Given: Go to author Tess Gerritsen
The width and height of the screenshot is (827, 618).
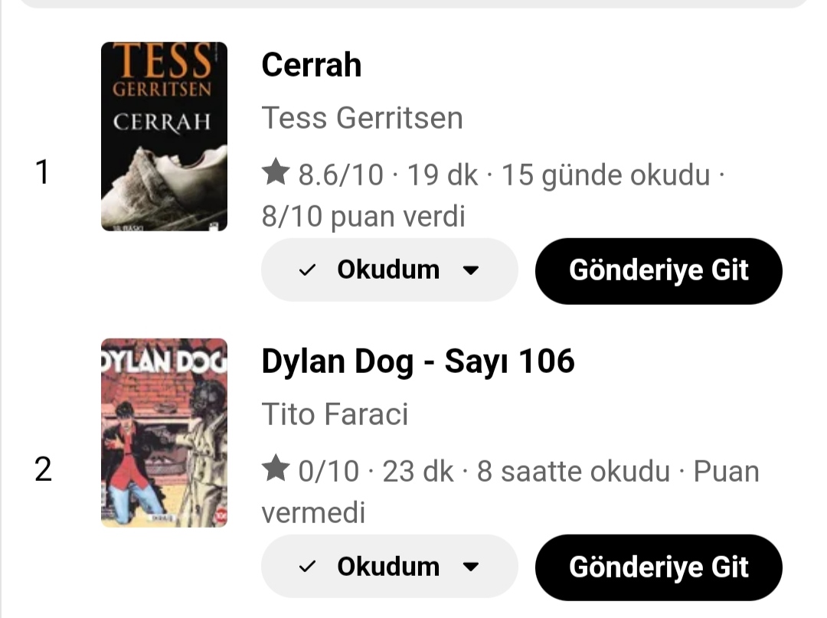Looking at the screenshot, I should click(362, 118).
